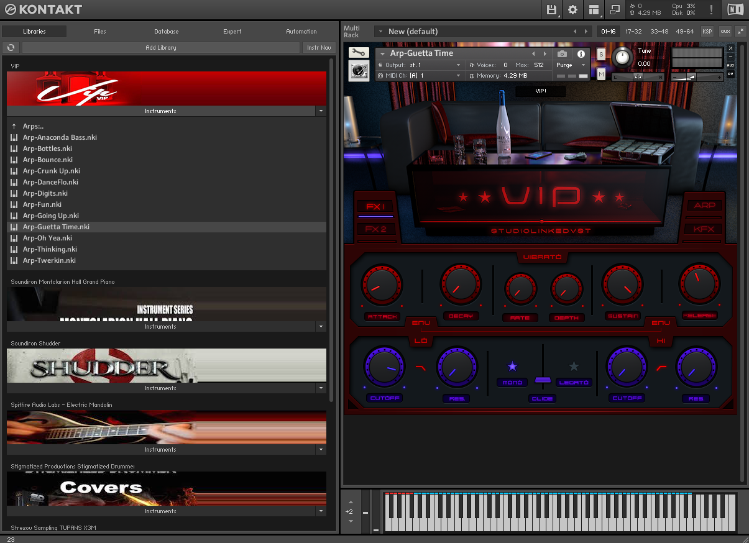Solo the instrument with S button

[x=601, y=55]
